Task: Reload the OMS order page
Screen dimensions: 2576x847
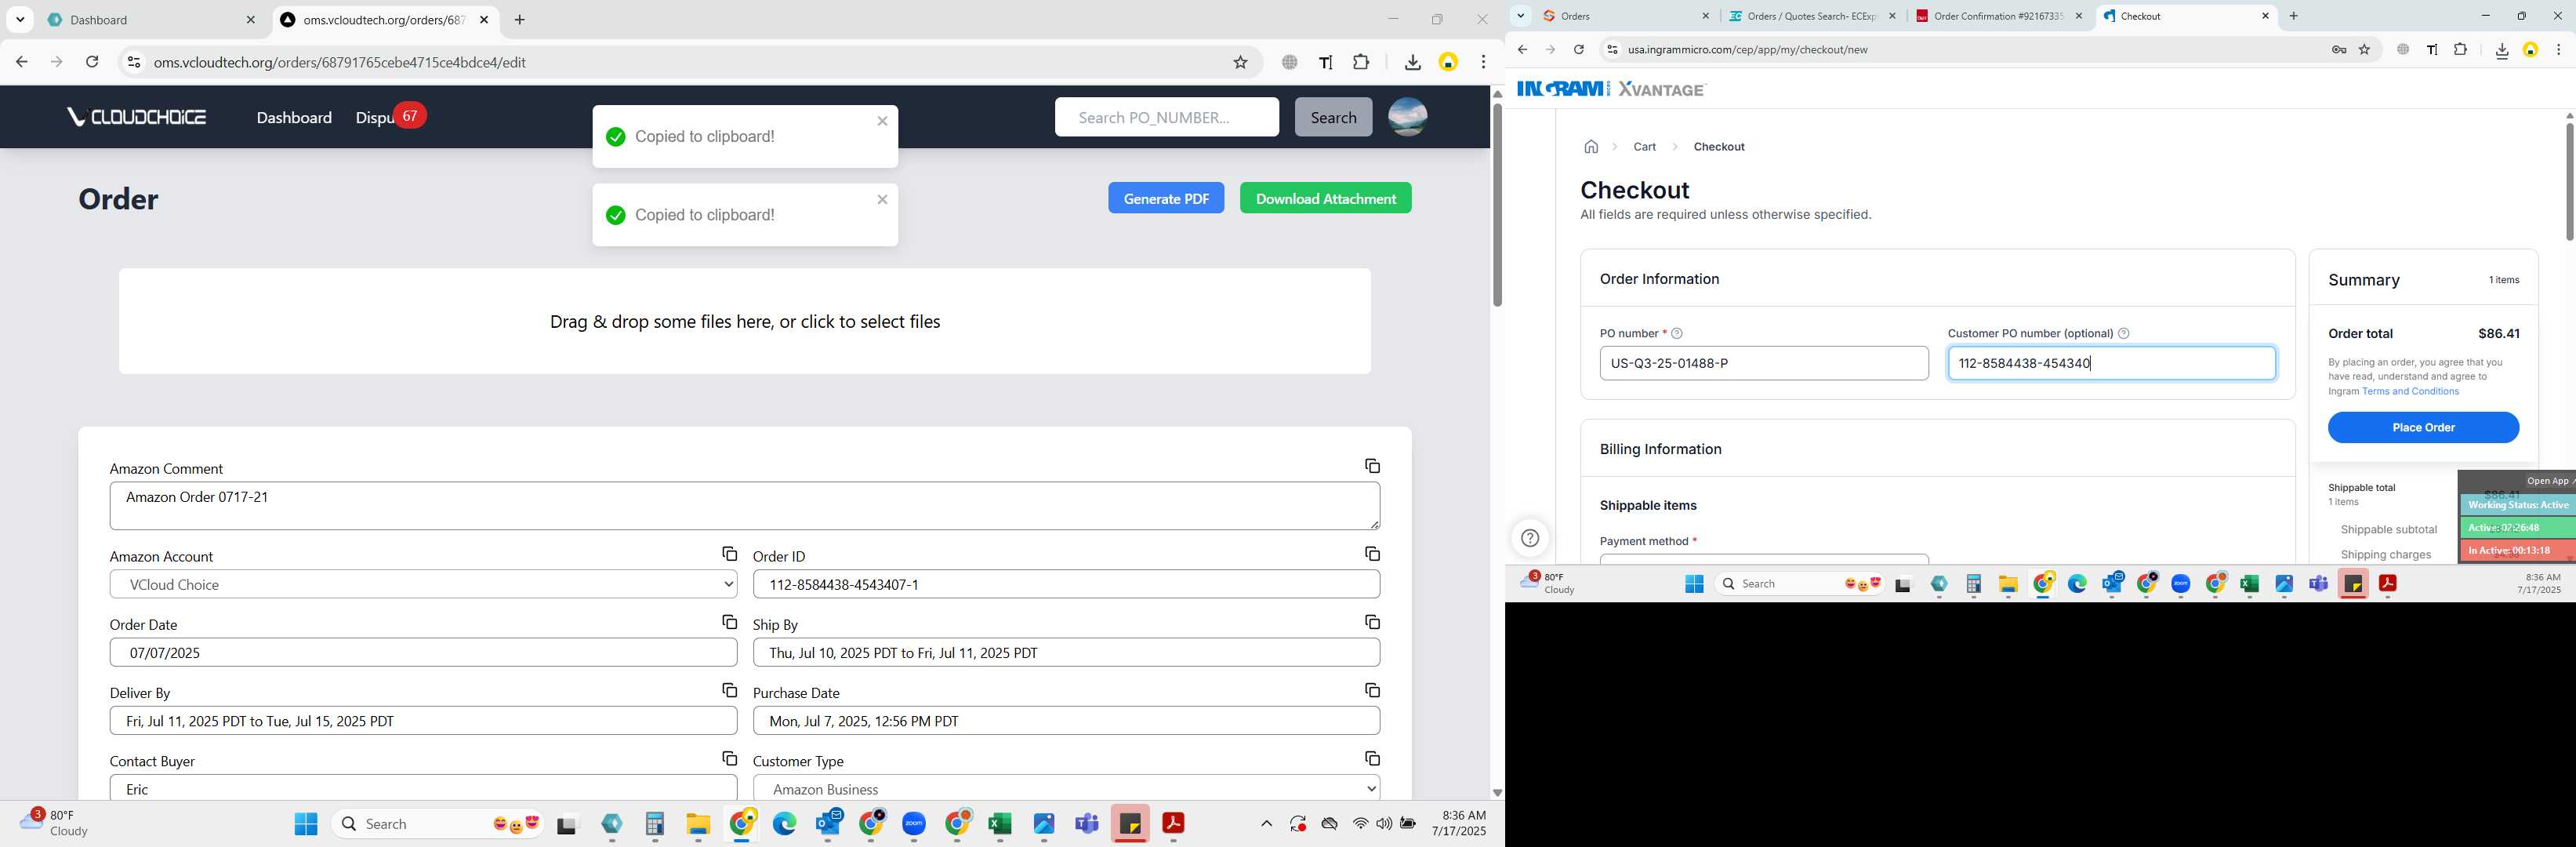Action: [92, 62]
